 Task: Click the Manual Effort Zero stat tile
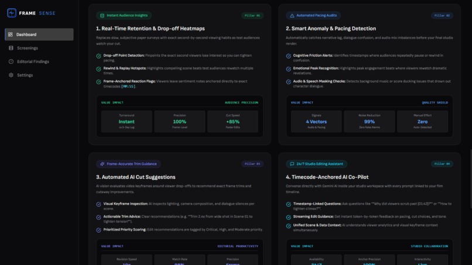(422, 122)
